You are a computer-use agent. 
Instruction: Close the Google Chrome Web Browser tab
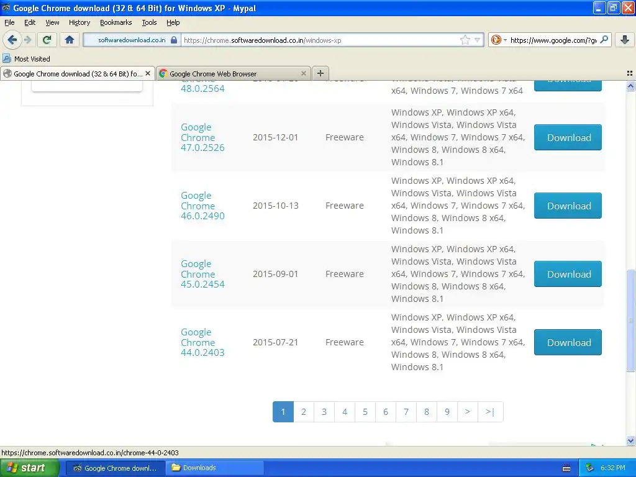coord(303,73)
